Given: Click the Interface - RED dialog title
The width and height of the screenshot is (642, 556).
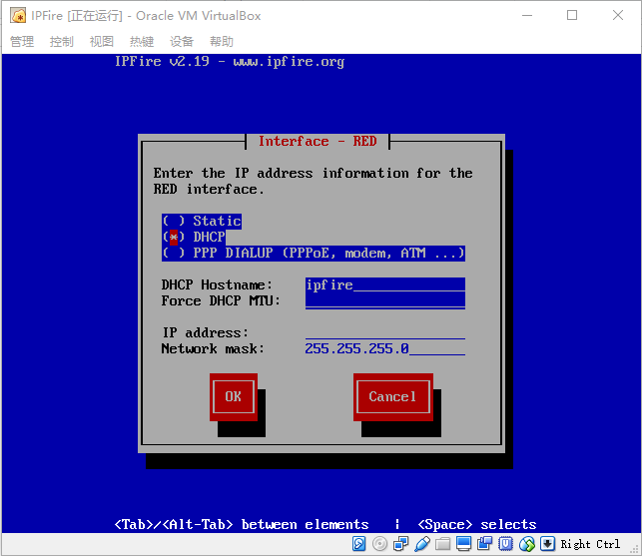Looking at the screenshot, I should 318,142.
